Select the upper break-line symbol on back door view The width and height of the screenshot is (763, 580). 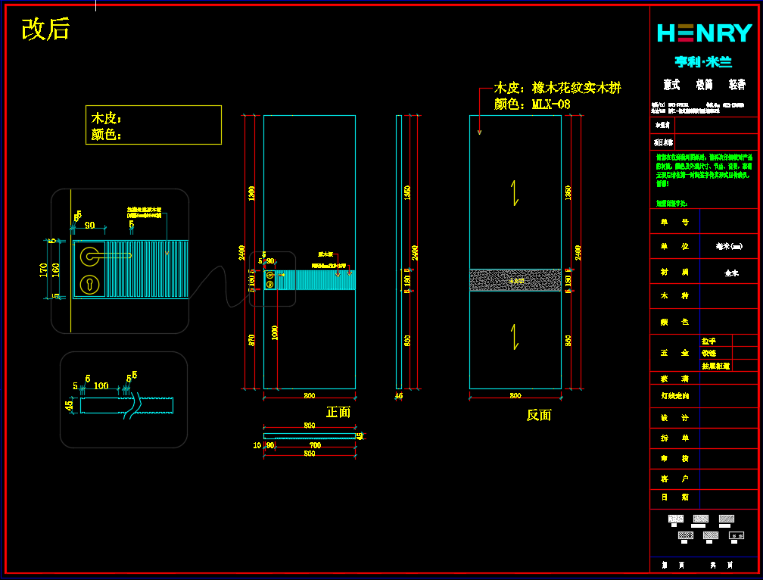(x=514, y=192)
